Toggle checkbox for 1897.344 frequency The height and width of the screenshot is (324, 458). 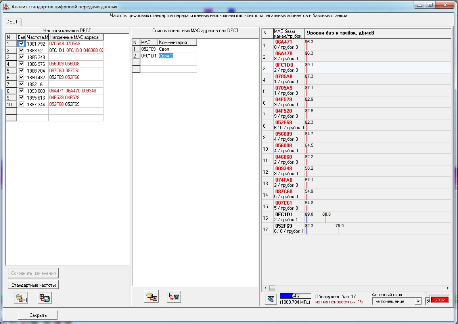click(21, 104)
